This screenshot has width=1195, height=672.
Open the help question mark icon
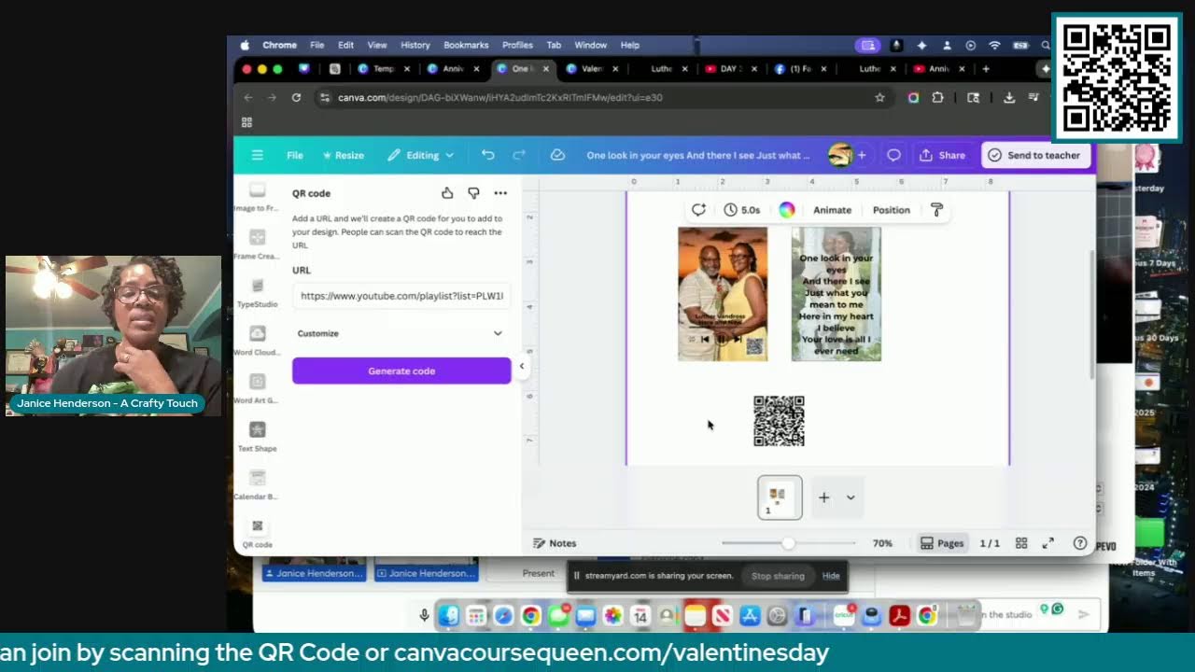(x=1080, y=543)
